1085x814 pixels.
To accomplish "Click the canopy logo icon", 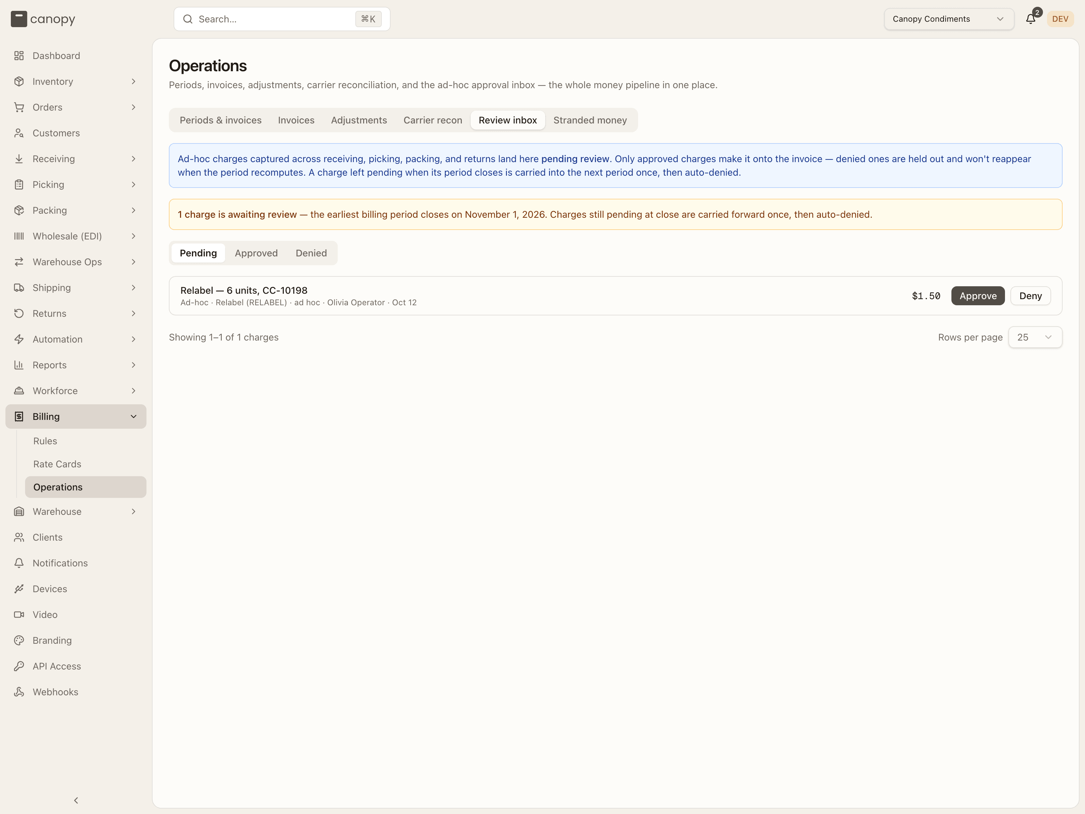I will [x=19, y=19].
